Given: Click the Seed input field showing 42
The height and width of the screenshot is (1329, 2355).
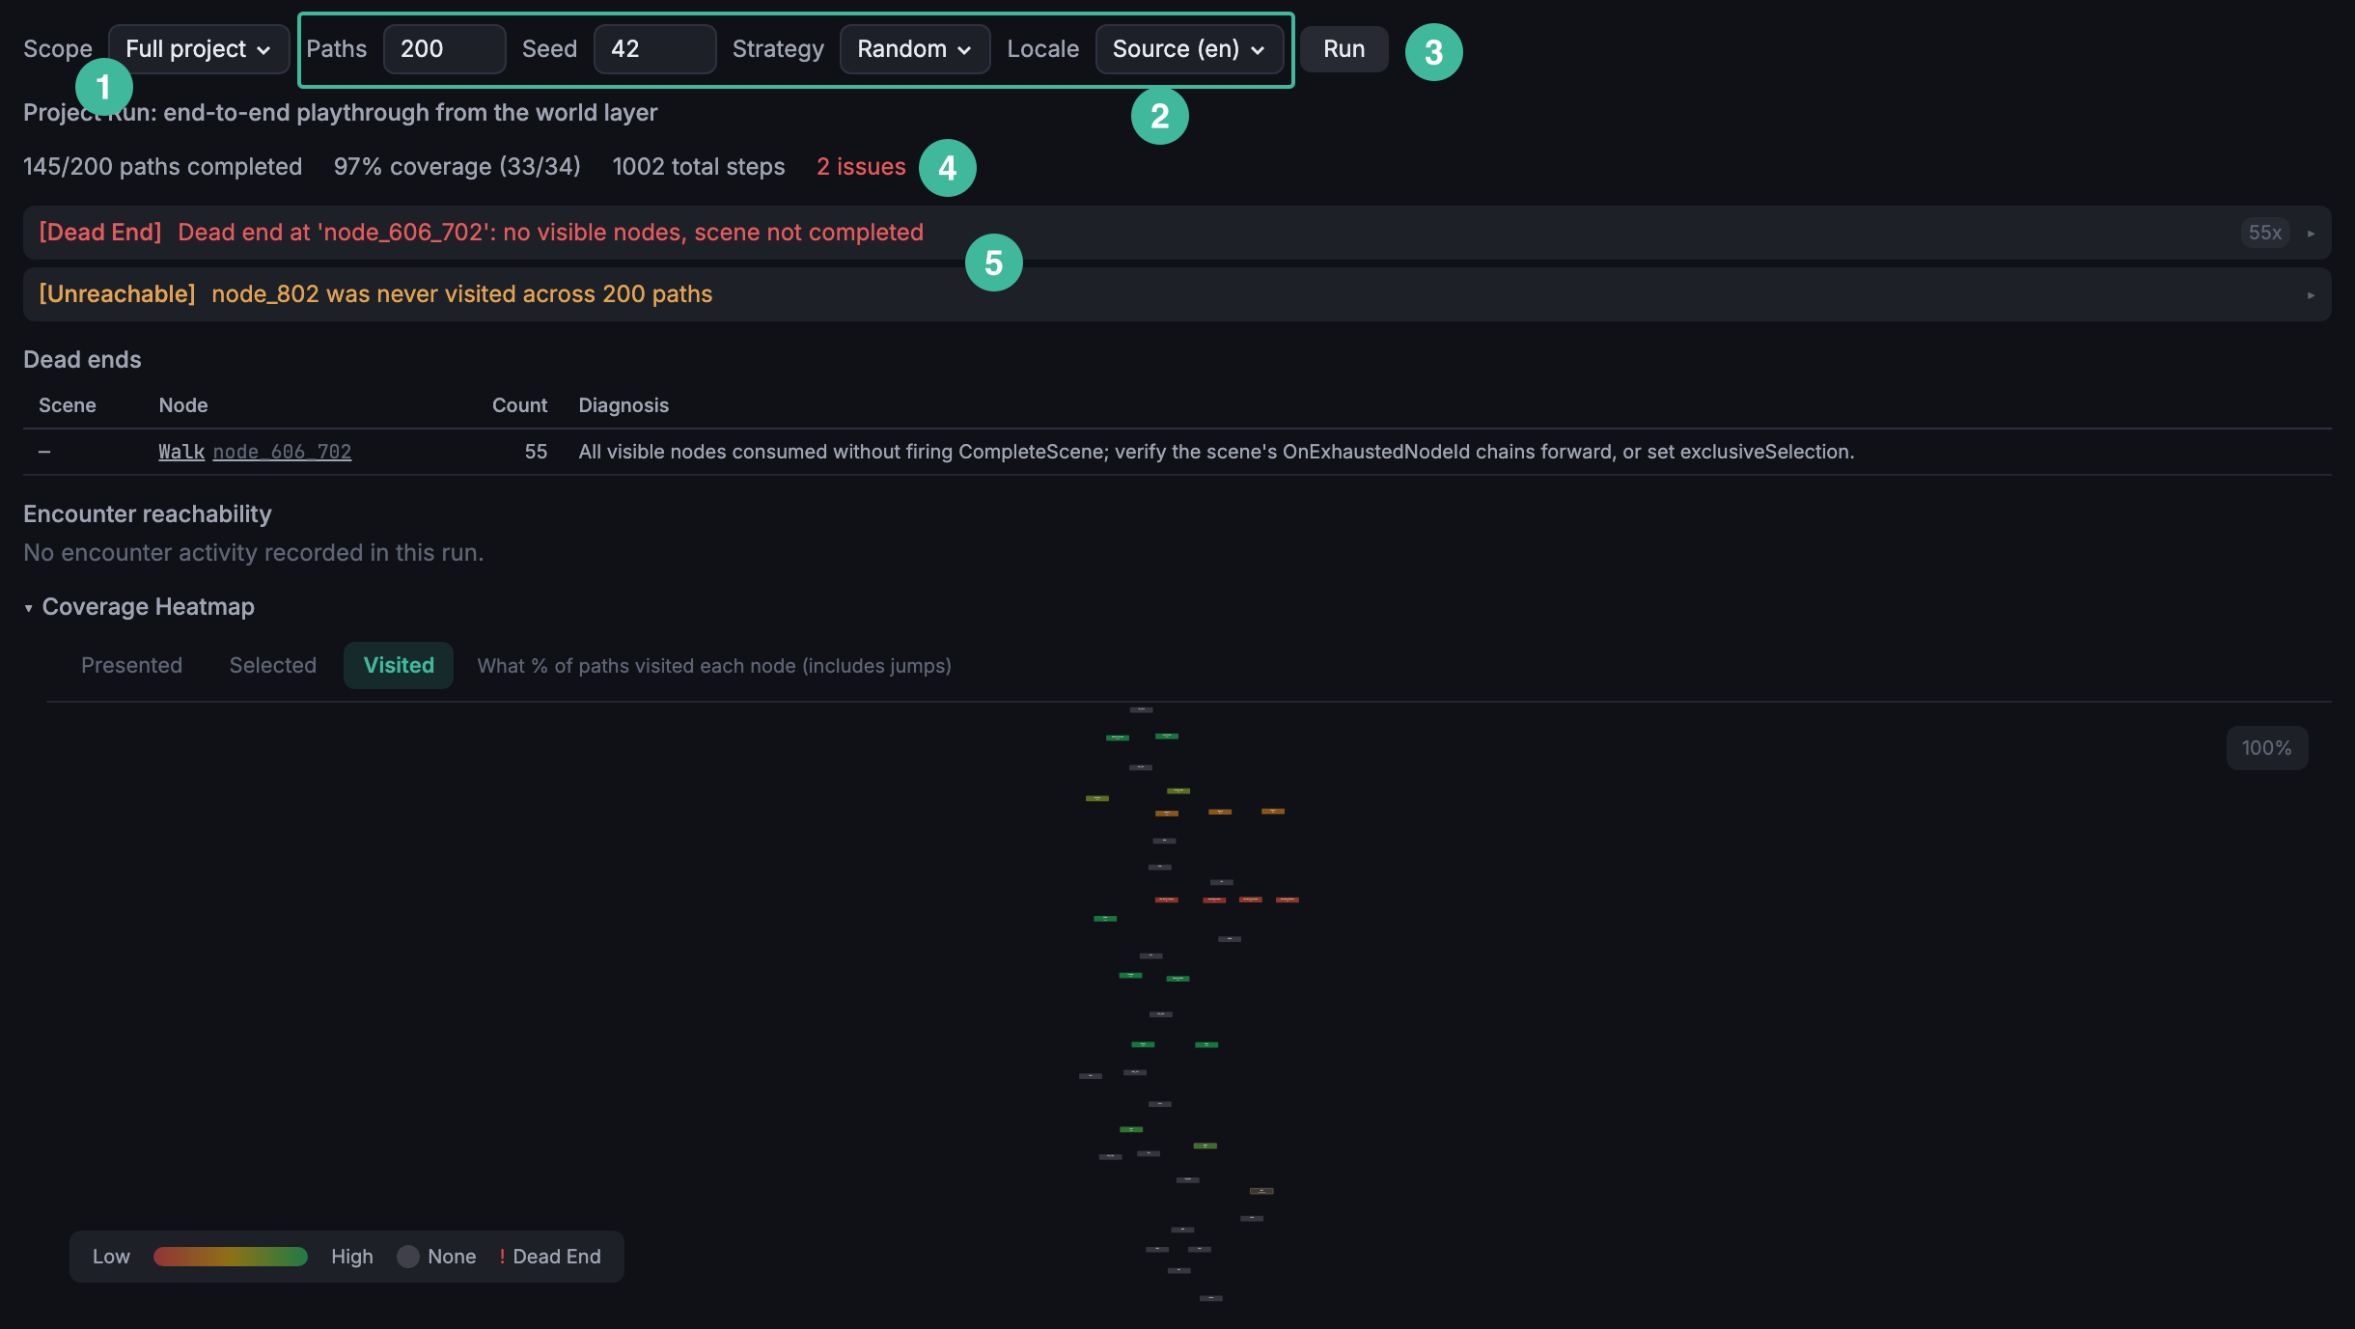Looking at the screenshot, I should [654, 49].
